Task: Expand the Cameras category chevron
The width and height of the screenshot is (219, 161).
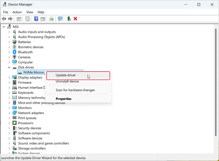Action: (9, 57)
